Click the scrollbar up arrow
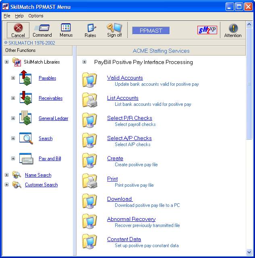The width and height of the screenshot is (255, 258). point(249,25)
